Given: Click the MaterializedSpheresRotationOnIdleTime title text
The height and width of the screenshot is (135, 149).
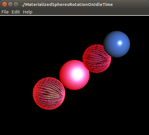Looking at the screenshot, I should 67,4.
